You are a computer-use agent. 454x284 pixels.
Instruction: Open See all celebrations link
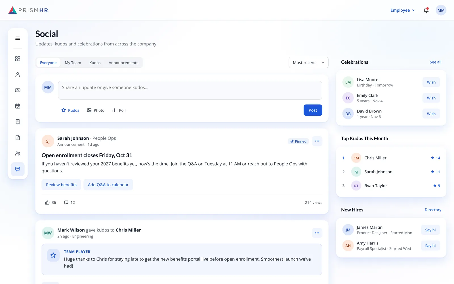pyautogui.click(x=435, y=62)
